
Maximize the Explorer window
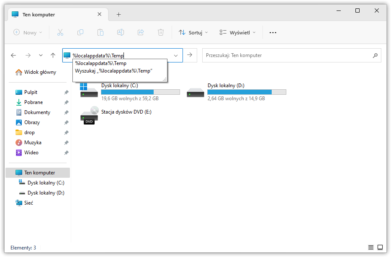coord(358,10)
